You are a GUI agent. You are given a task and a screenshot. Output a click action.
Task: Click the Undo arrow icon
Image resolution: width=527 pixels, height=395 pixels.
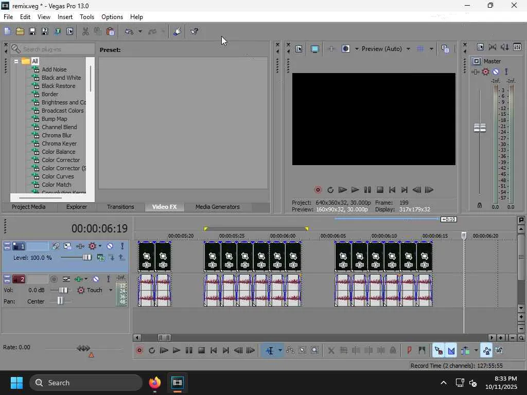click(x=129, y=31)
